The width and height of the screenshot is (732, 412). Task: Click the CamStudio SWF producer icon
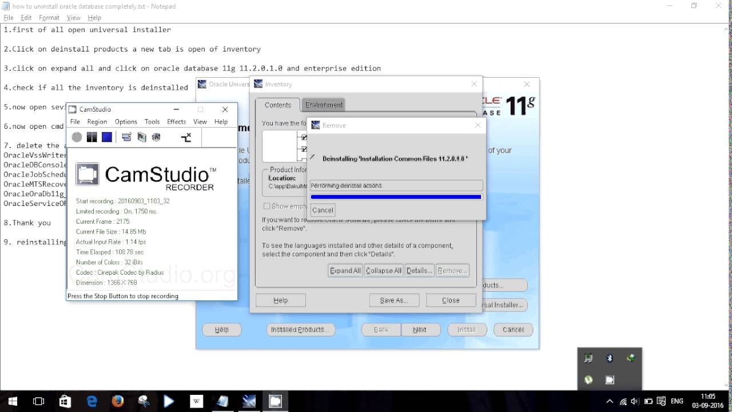point(156,137)
